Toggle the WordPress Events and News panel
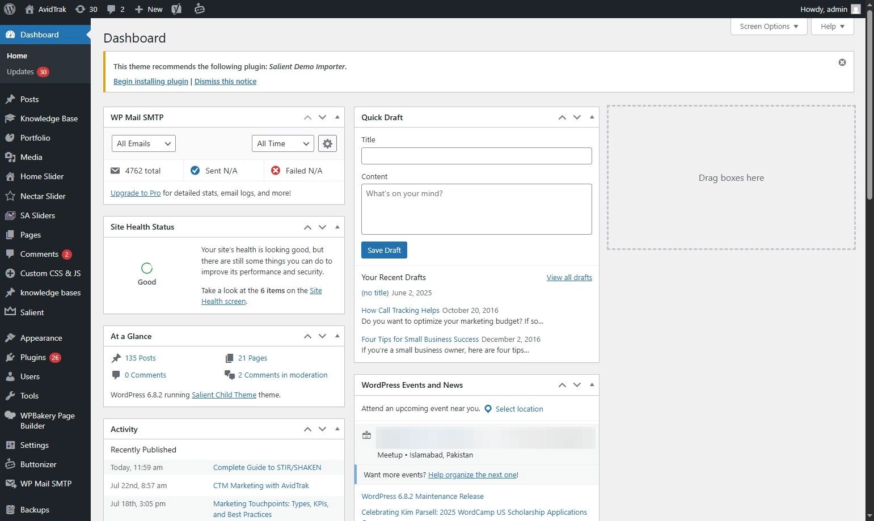Screen dimensions: 874x521 pyautogui.click(x=592, y=385)
